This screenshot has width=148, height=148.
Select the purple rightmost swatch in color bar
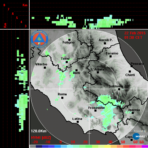coord(145,147)
